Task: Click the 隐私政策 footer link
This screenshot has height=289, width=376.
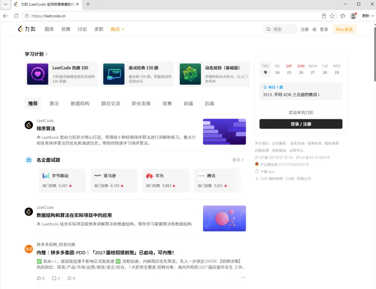Action: click(x=332, y=143)
